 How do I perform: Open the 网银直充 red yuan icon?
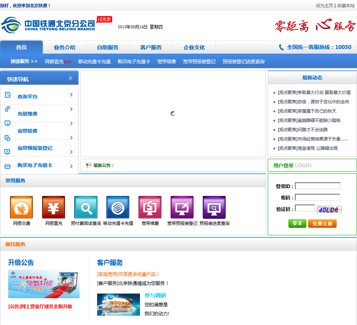(54, 207)
